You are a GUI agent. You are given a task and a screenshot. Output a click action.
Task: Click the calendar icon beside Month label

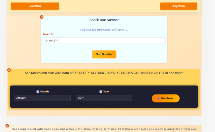tap(38, 91)
